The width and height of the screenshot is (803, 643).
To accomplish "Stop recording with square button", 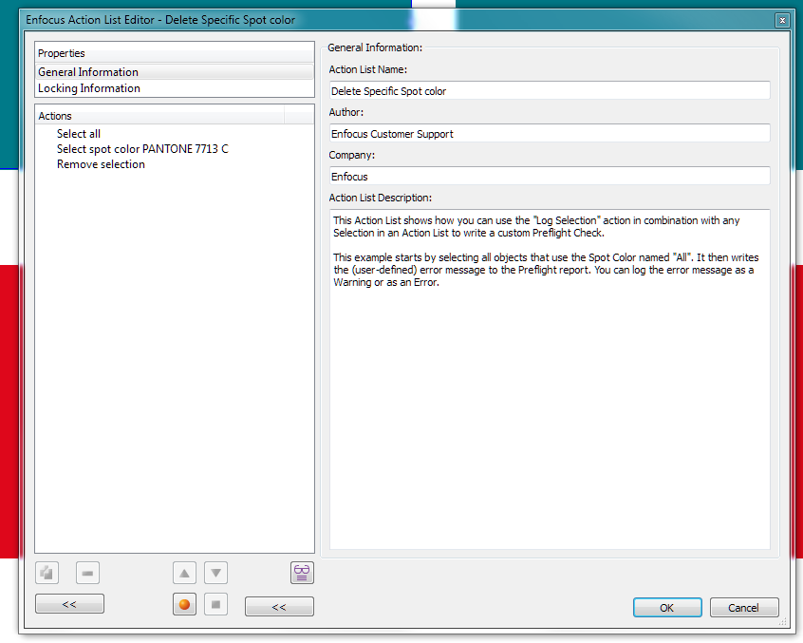I will click(x=215, y=605).
